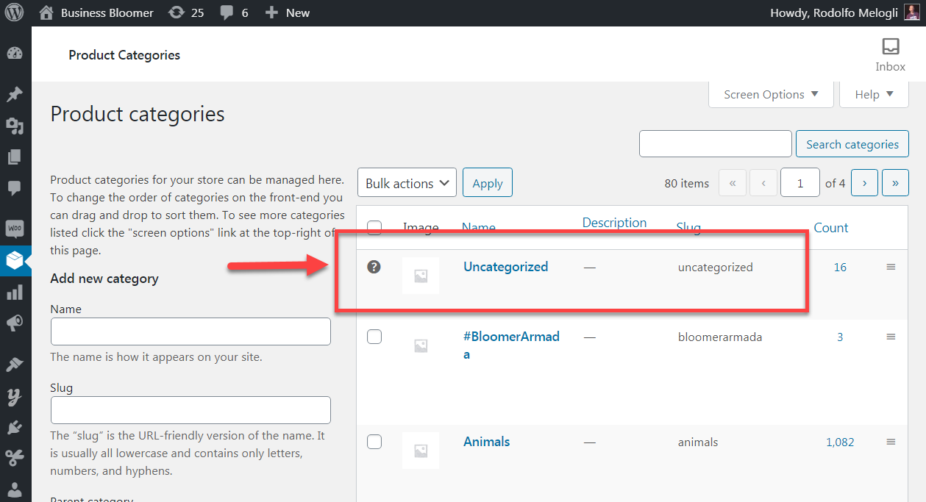Image resolution: width=926 pixels, height=502 pixels.
Task: Open the Dashboard icon in sidebar
Action: pyautogui.click(x=15, y=54)
